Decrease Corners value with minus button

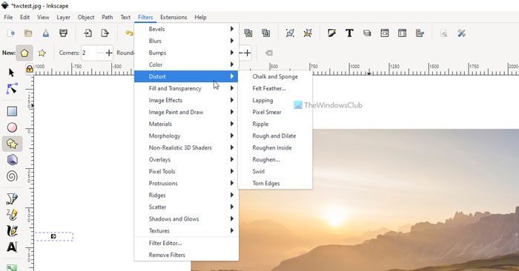coord(100,53)
